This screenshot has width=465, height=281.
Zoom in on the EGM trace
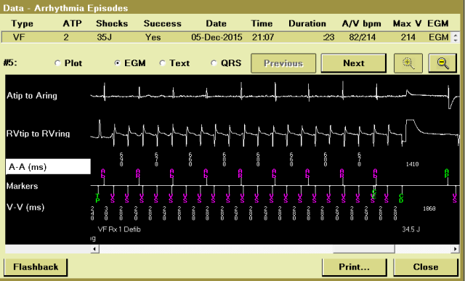coord(408,63)
